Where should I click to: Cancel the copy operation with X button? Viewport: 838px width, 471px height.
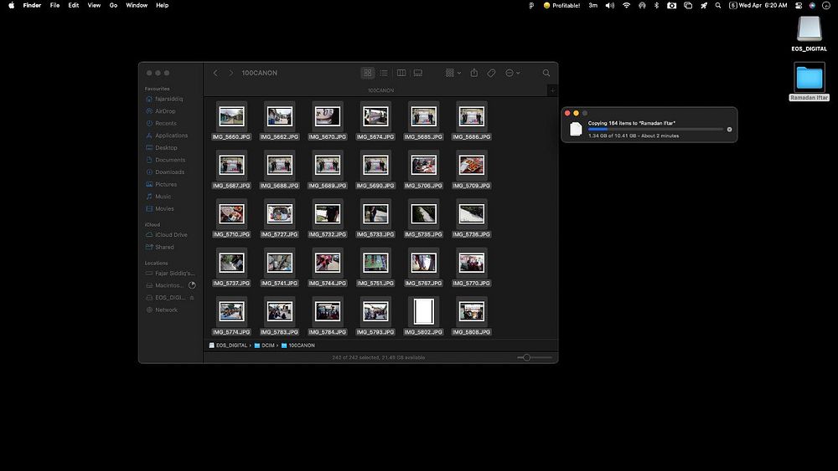(729, 129)
